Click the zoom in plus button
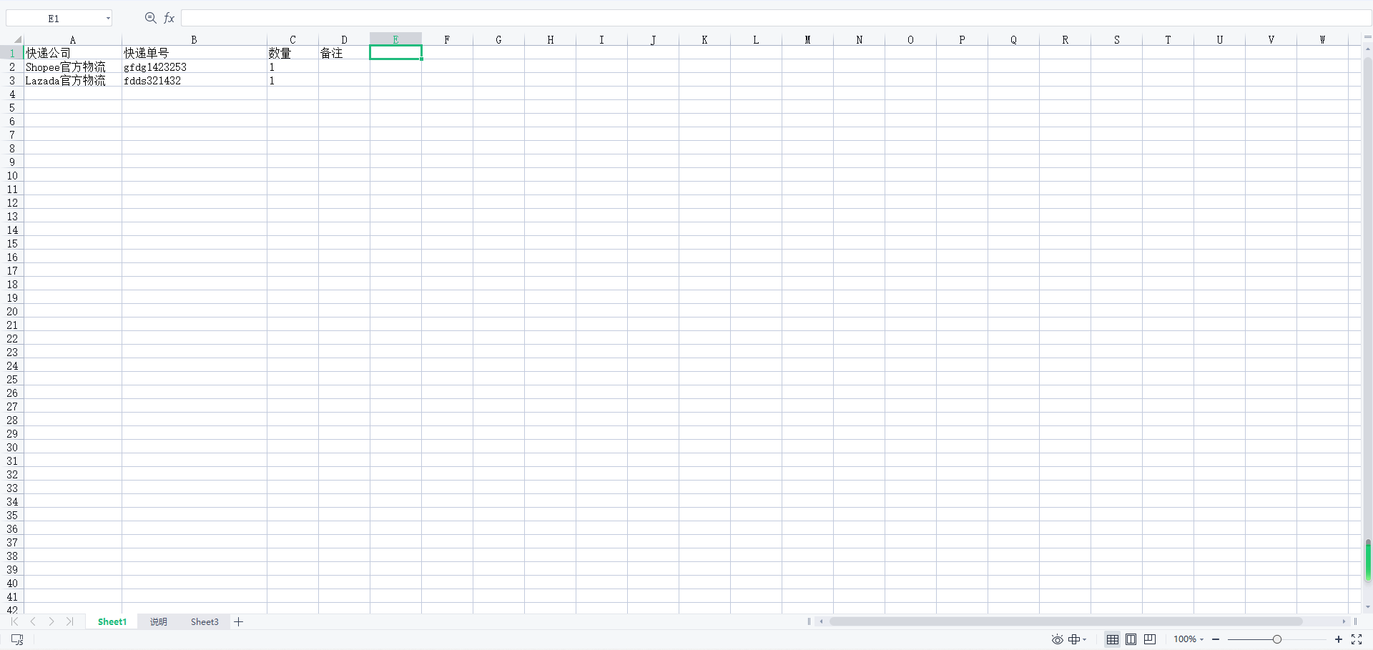The width and height of the screenshot is (1373, 650). point(1339,639)
